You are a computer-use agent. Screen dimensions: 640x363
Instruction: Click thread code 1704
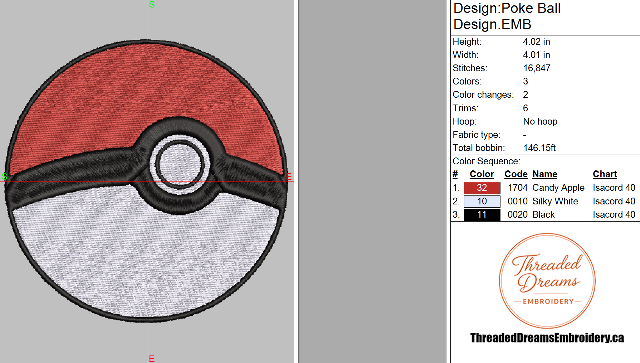click(x=518, y=188)
